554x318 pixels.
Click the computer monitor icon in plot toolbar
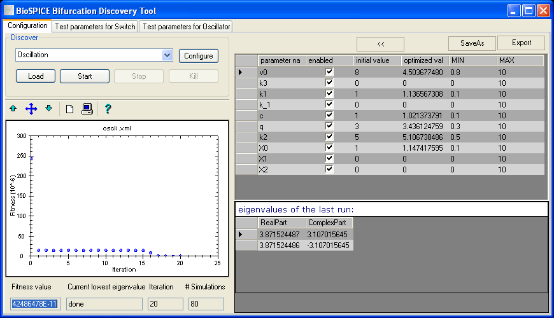coord(87,109)
